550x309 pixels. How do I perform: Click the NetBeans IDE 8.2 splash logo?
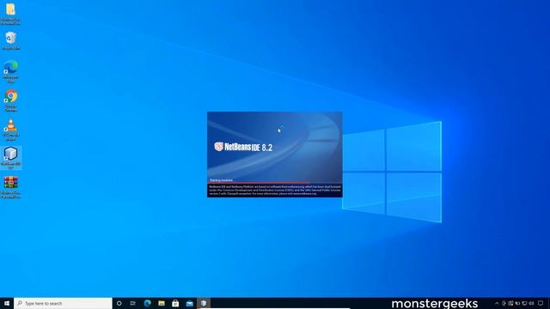pyautogui.click(x=243, y=147)
